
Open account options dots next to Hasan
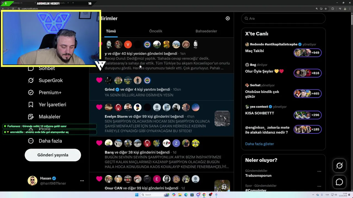(82, 181)
